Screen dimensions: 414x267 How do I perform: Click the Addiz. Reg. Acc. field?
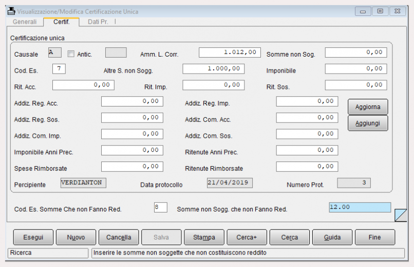132,101
